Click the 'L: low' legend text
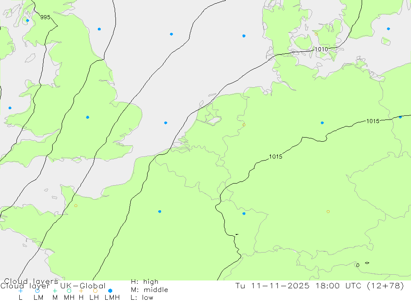Image resolution: width=411 pixels, height=301 pixels. [x=142, y=298]
